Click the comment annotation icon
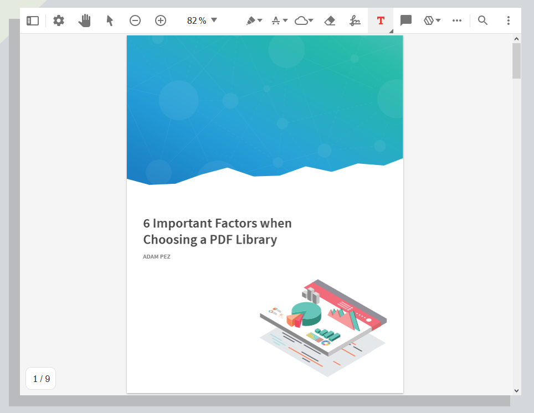This screenshot has width=534, height=413. pyautogui.click(x=406, y=20)
